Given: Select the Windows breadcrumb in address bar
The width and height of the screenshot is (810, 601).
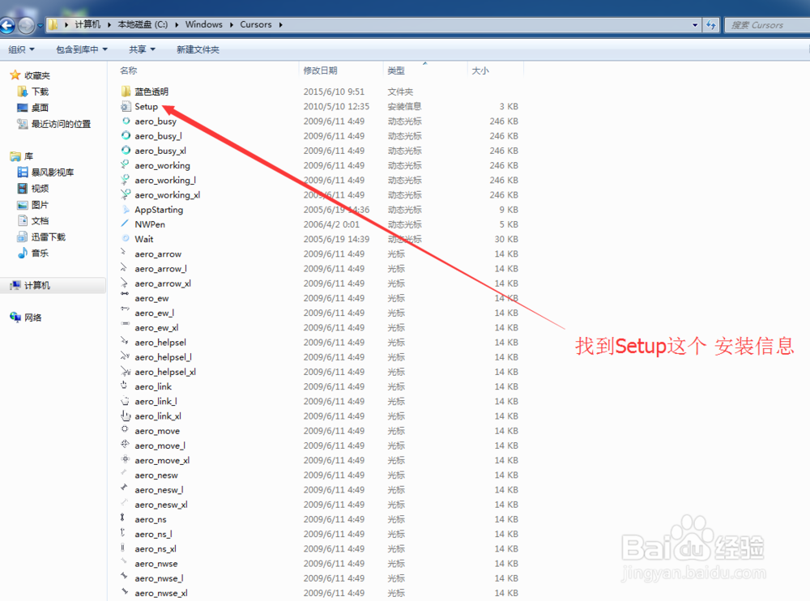Looking at the screenshot, I should click(x=203, y=24).
